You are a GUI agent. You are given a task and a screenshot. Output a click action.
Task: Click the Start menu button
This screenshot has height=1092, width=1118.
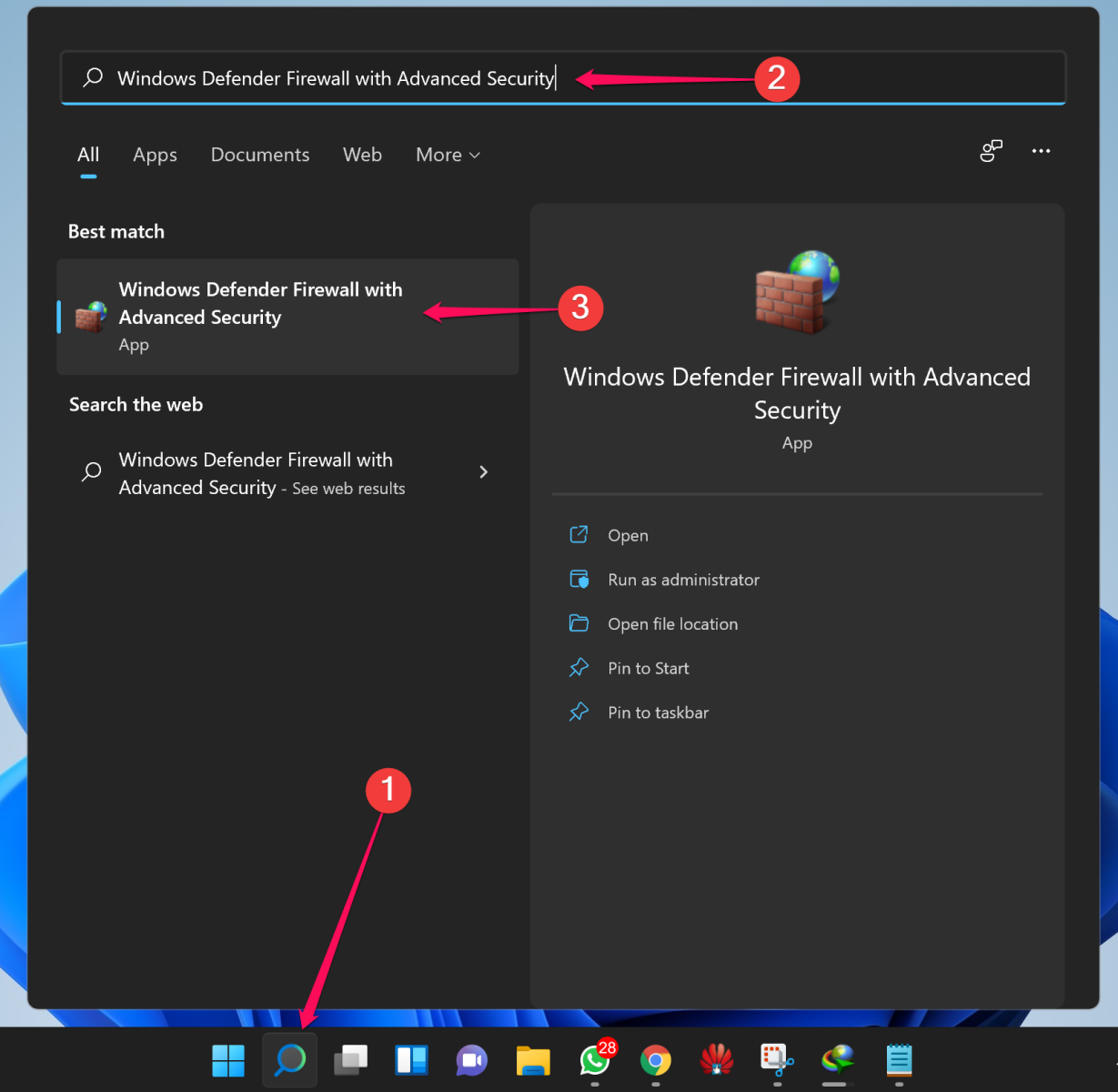coord(227,1061)
